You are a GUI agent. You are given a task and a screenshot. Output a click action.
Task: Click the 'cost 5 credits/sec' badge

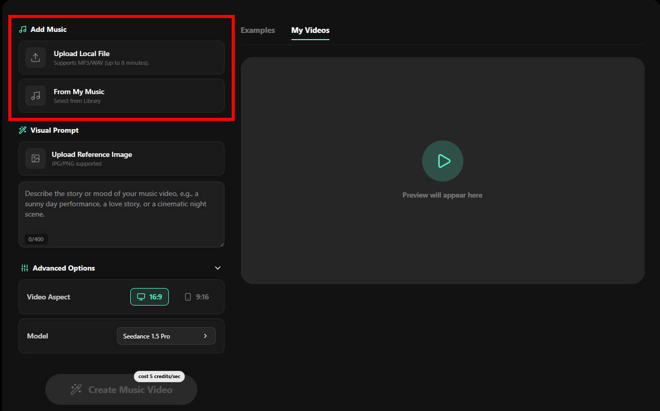pos(159,377)
